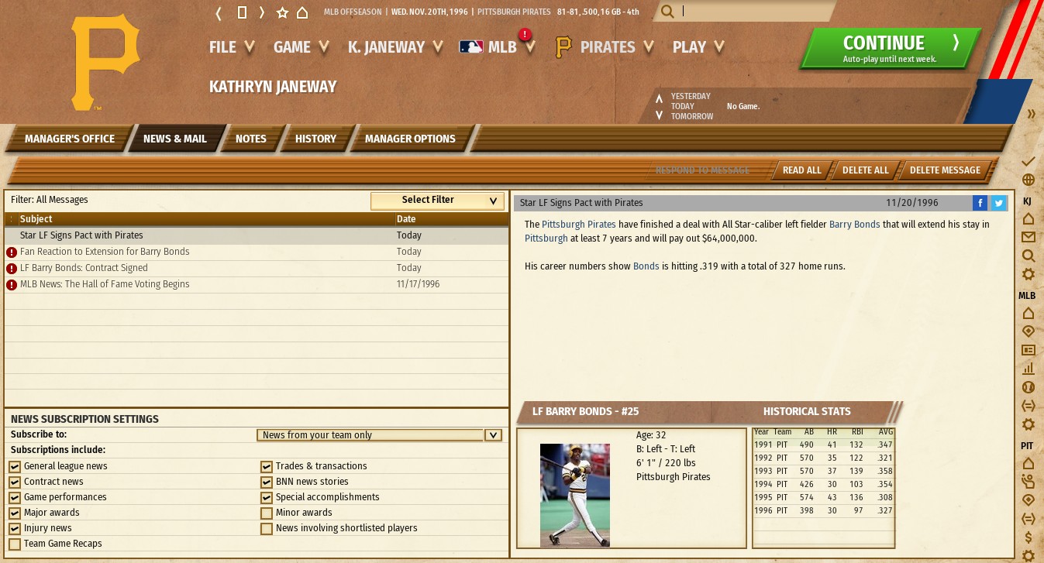Open the Select Filter dropdown
Image resolution: width=1044 pixels, height=563 pixels.
coord(437,200)
